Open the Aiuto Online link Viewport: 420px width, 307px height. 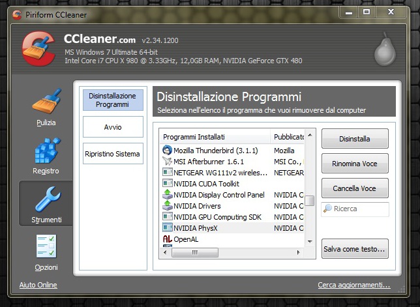38,285
